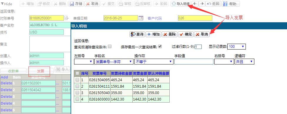The image size is (287, 114).
Task: Click invoice number 0261603003 cell
Action: click(x=99, y=99)
